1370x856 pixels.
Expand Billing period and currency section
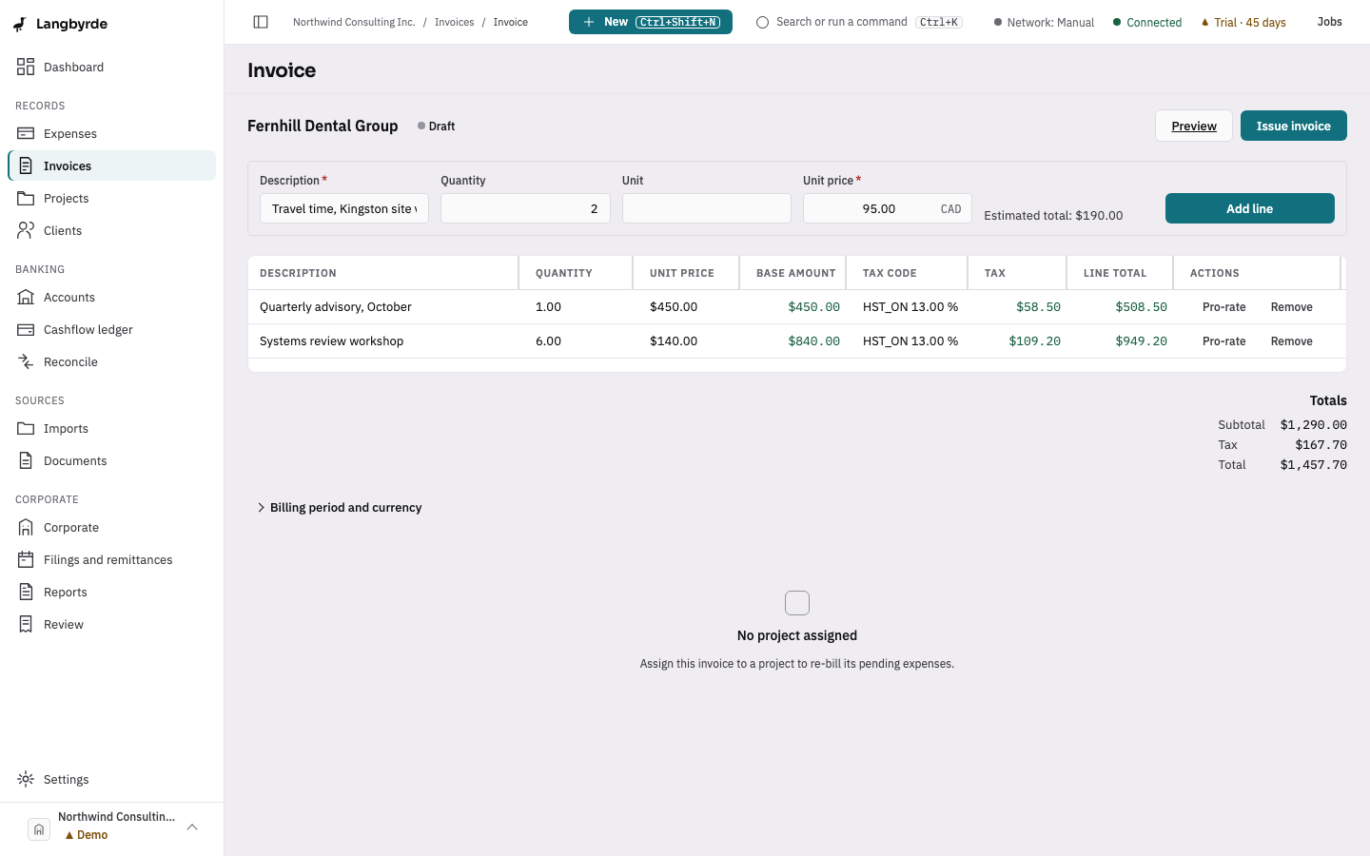[x=339, y=507]
